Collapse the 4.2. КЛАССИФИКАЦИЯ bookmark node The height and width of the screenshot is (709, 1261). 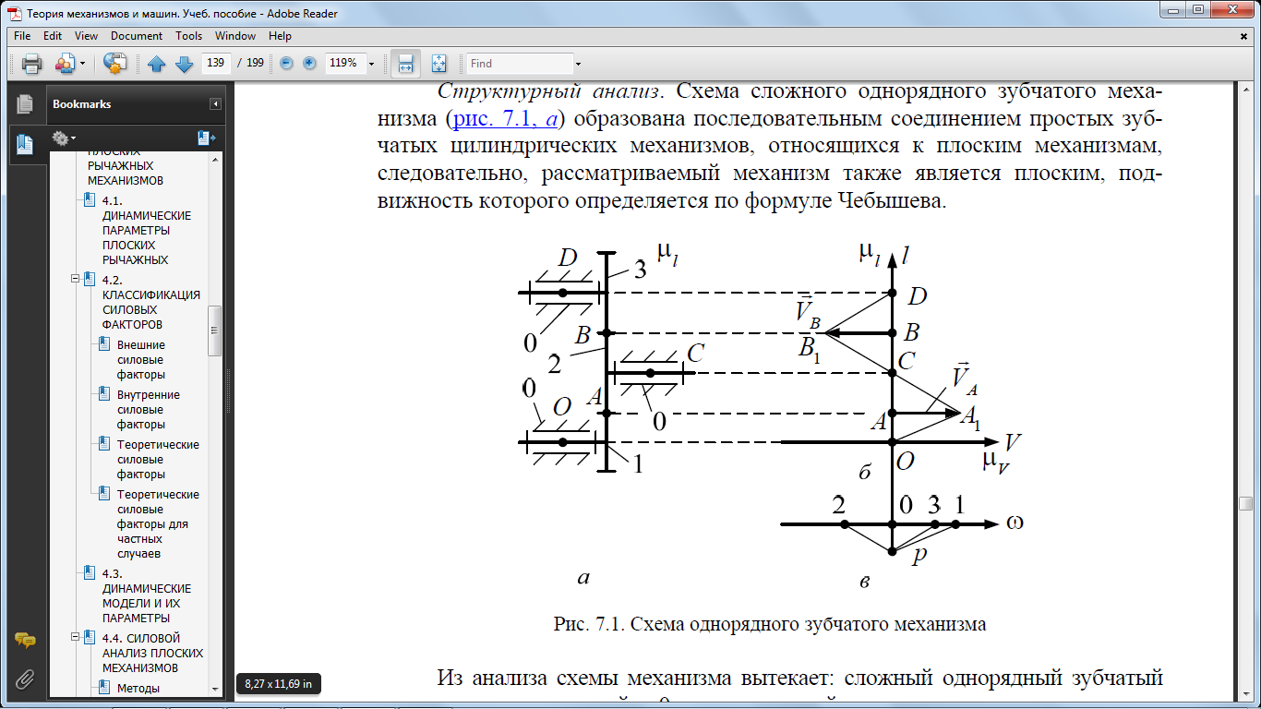[76, 278]
